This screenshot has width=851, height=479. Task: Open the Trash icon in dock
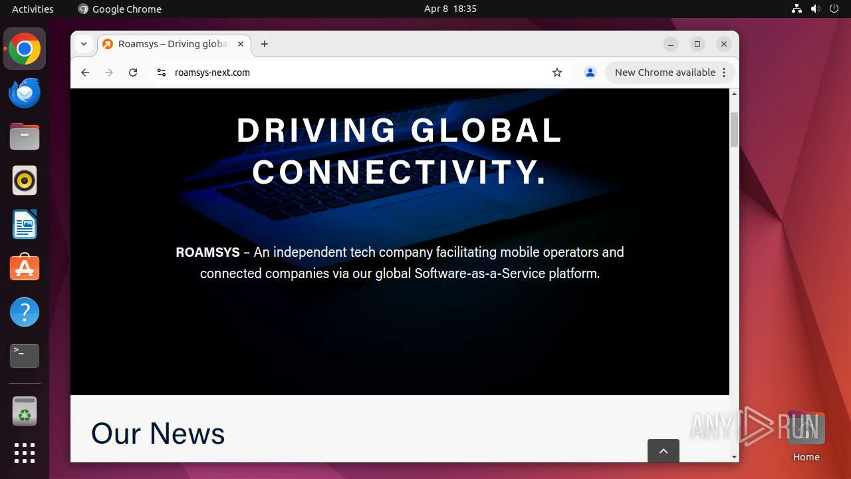pos(25,411)
